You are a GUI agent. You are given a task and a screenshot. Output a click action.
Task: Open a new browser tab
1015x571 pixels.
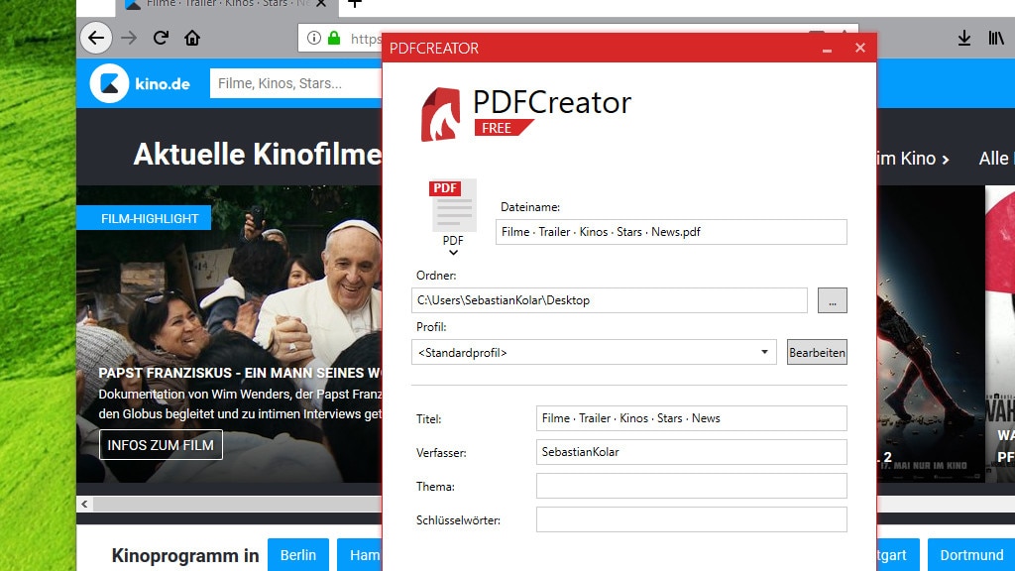pos(354,4)
